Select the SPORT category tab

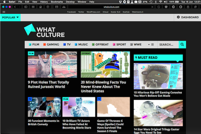119,45
